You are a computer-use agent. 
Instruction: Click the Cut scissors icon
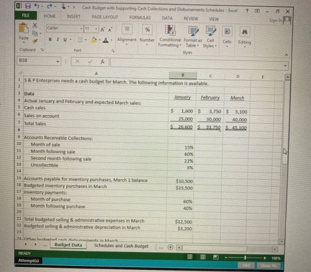click(x=35, y=25)
